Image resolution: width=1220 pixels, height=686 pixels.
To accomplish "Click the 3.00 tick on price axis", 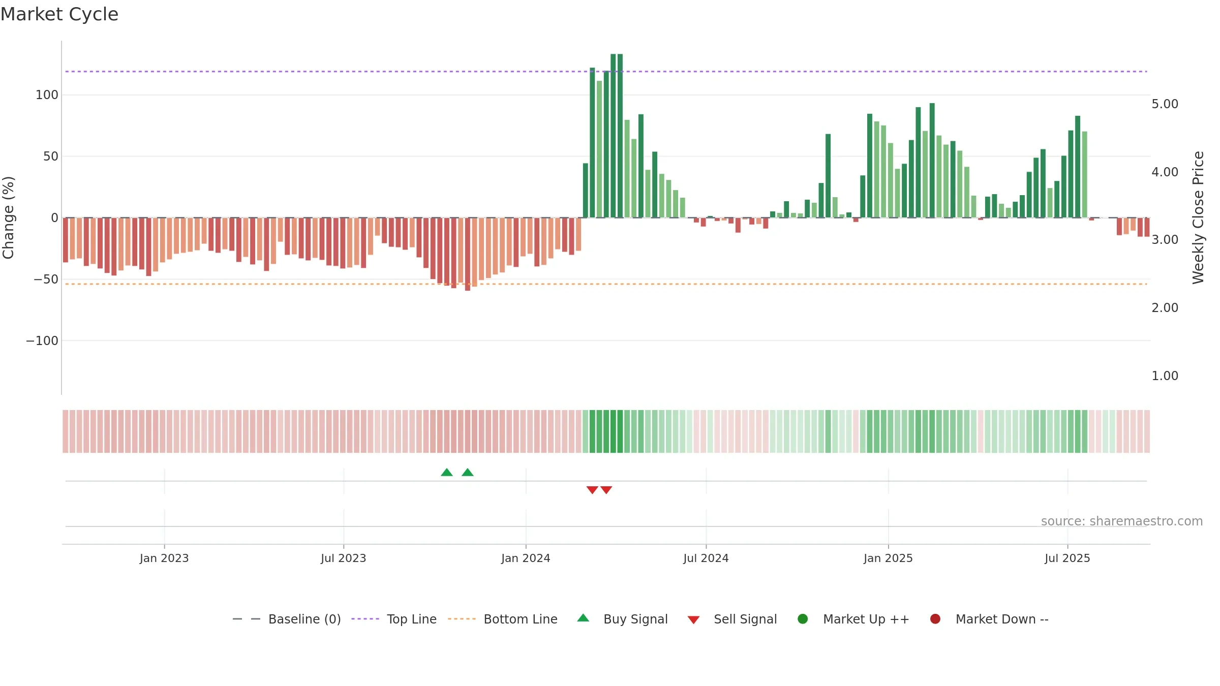I will pos(1165,240).
